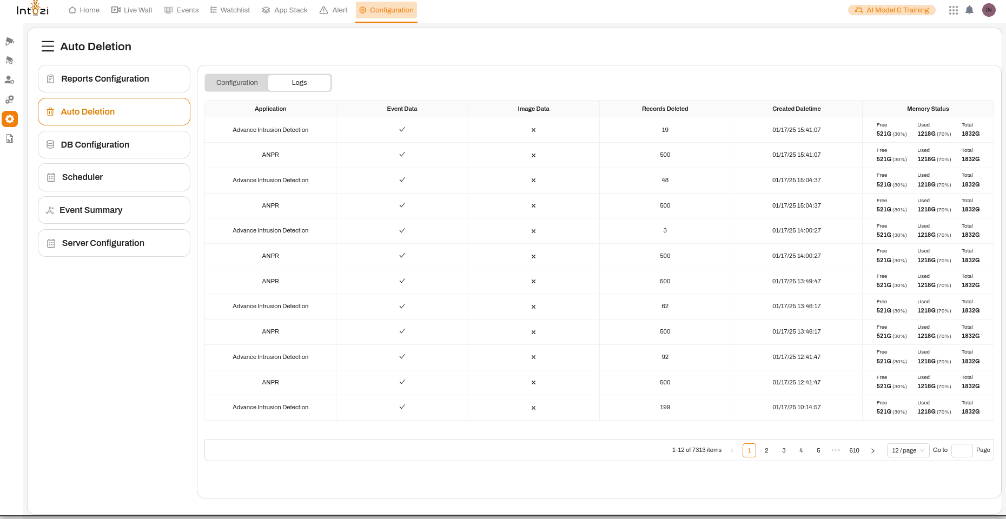The width and height of the screenshot is (1006, 519).
Task: Expand the 12 / page dropdown
Action: pyautogui.click(x=908, y=450)
